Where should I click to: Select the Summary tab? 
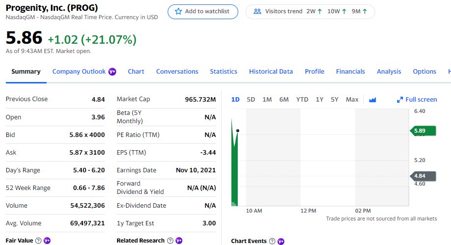click(x=26, y=72)
